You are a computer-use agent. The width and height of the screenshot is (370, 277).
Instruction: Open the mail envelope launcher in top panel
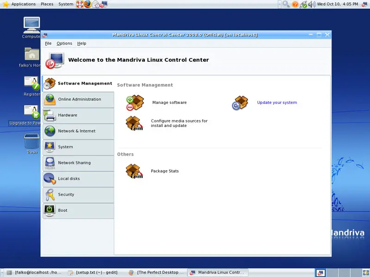[x=96, y=4]
